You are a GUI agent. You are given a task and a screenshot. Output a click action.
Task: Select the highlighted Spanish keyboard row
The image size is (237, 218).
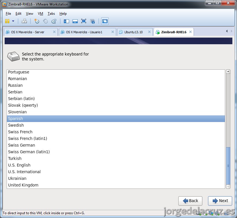coord(116,119)
